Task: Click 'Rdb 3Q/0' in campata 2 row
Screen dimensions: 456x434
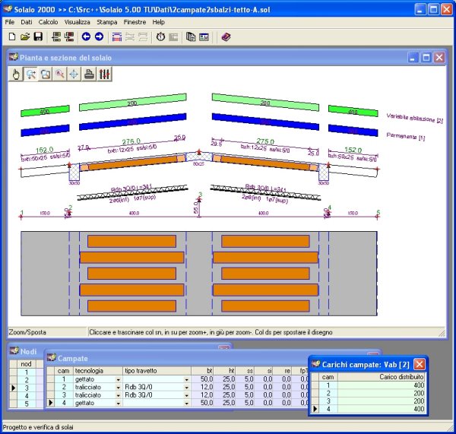Action: [138, 387]
